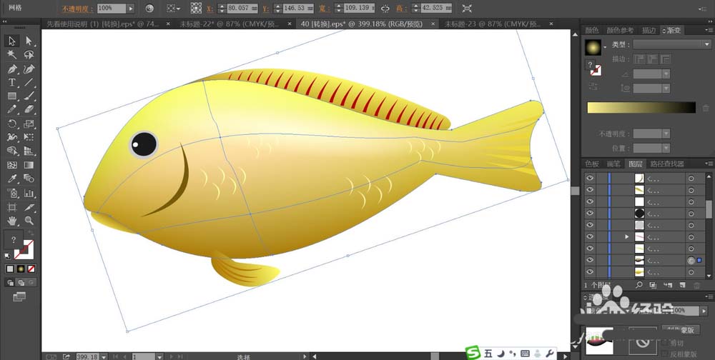Toggle the constrain width and height link
Screen dimensions: 715x360
(x=385, y=8)
